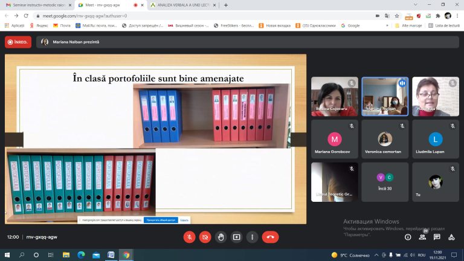This screenshot has width=464, height=261.
Task: Open more options three-dot menu
Action: pos(252,237)
